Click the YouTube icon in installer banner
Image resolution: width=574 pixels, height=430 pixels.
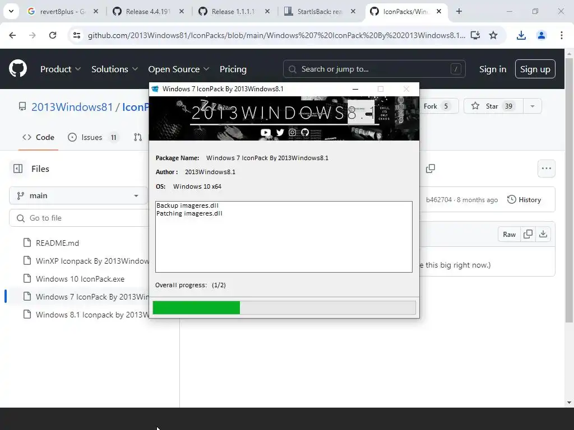pos(266,132)
